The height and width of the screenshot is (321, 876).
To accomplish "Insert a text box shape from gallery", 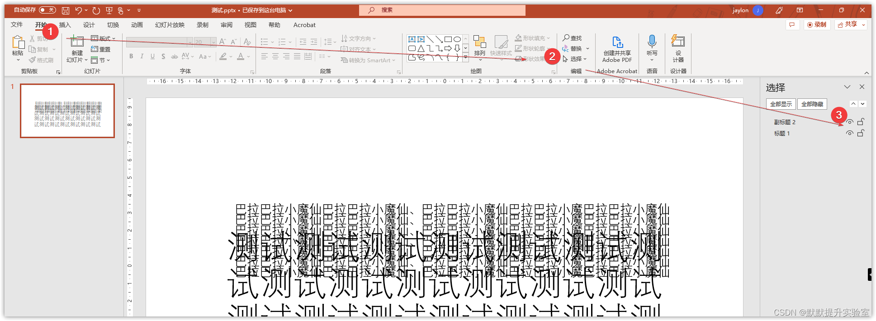I will (412, 39).
